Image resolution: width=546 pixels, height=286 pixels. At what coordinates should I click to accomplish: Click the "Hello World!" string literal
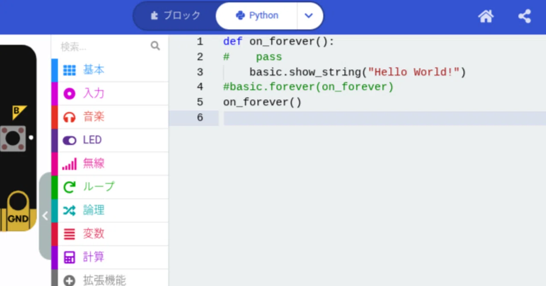coord(414,72)
